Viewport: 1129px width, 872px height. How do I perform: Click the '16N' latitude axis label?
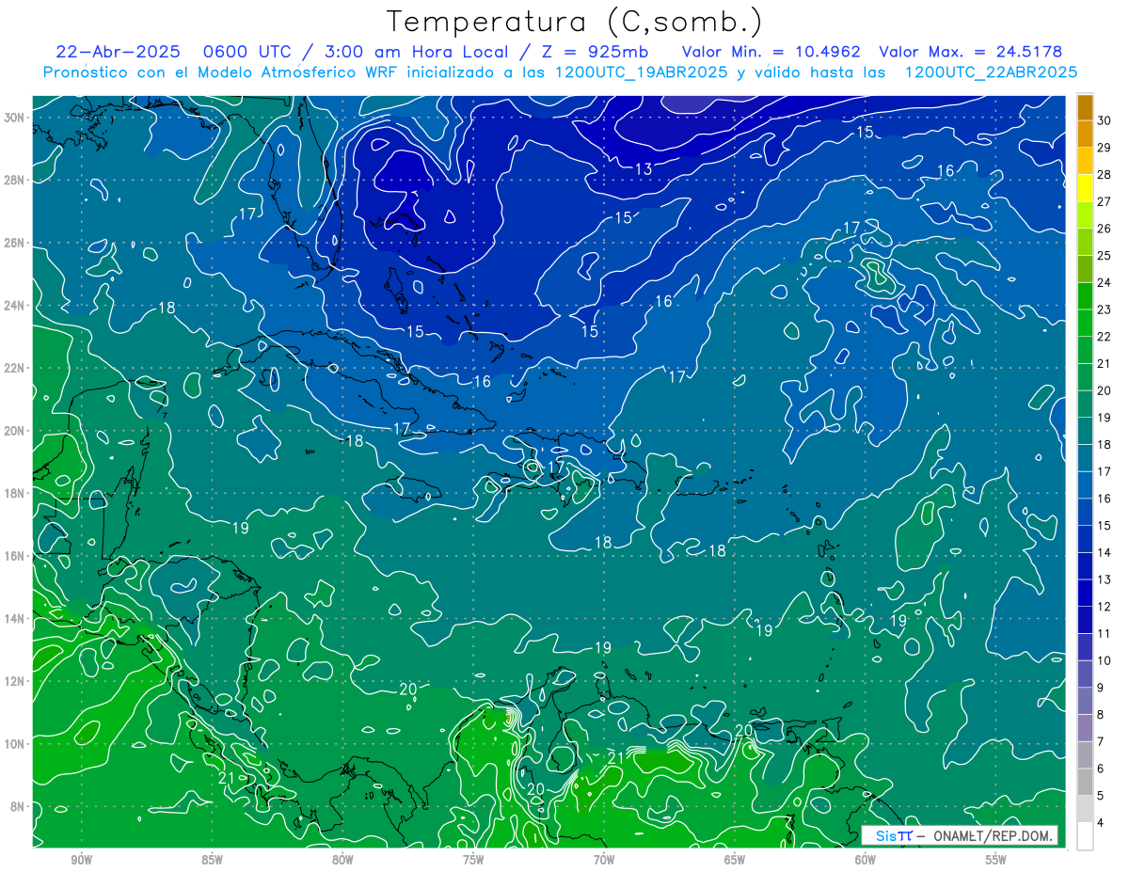[x=16, y=556]
